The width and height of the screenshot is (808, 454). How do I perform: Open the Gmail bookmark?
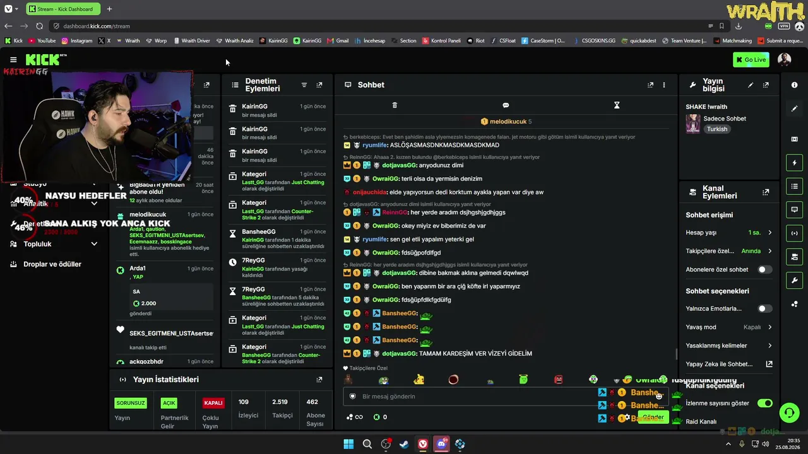338,40
